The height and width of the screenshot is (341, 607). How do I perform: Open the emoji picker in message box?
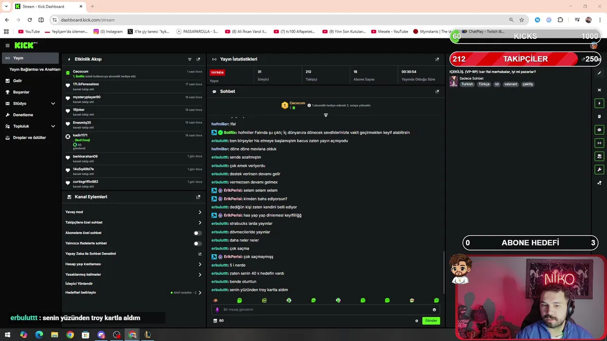[x=434, y=310]
